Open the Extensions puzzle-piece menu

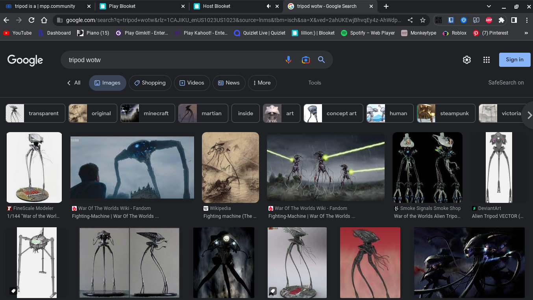(501, 20)
